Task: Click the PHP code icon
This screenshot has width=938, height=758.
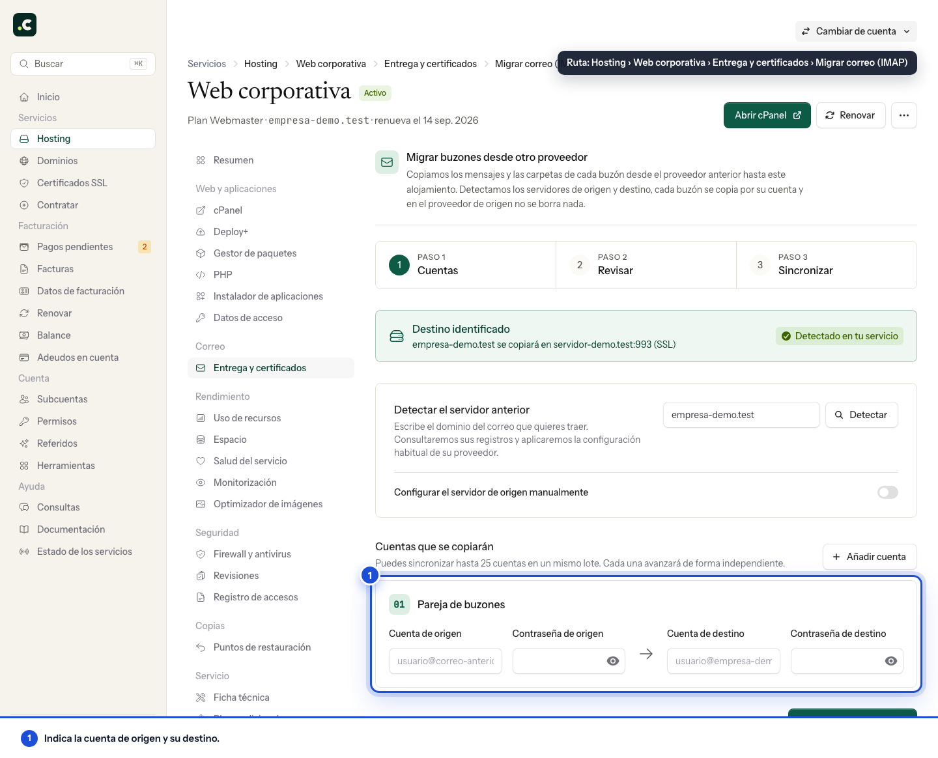Action: [x=201, y=275]
